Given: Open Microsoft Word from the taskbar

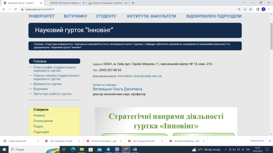Looking at the screenshot, I should coord(135,150).
